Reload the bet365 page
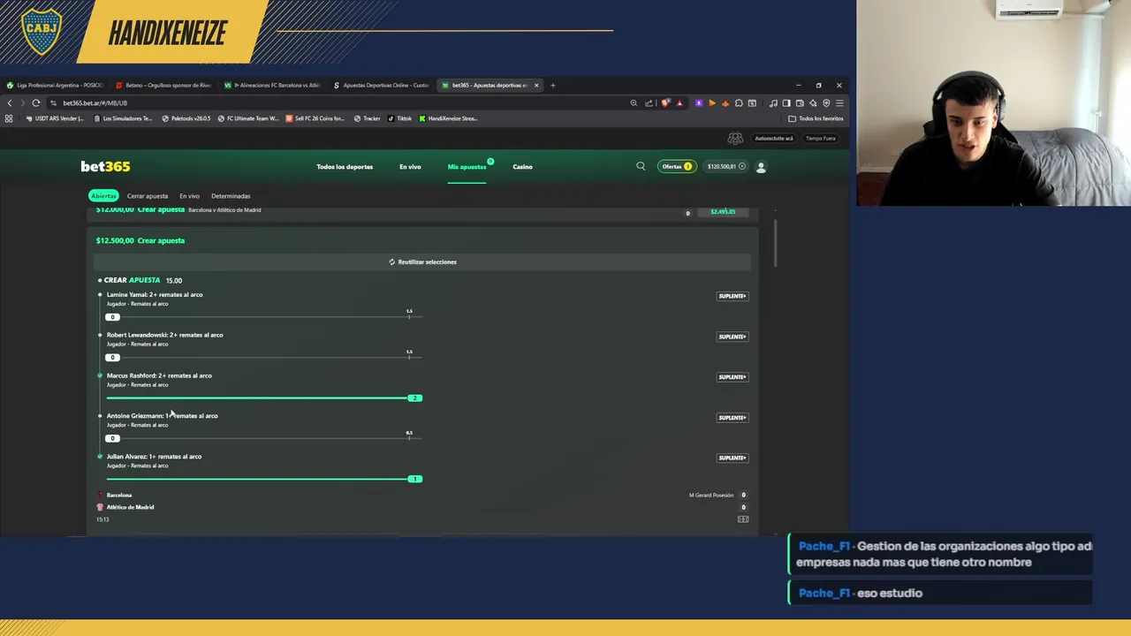1131x636 pixels. 36,102
